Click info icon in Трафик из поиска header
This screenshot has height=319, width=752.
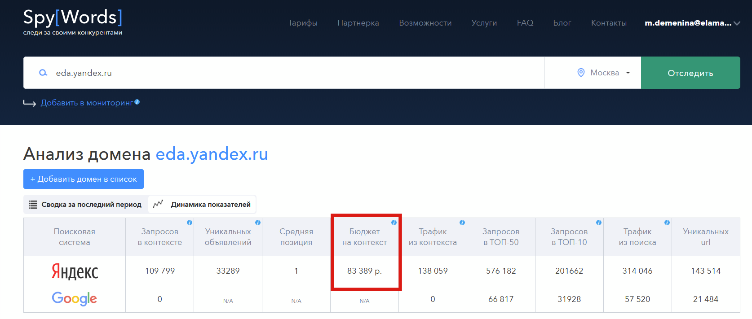point(667,223)
